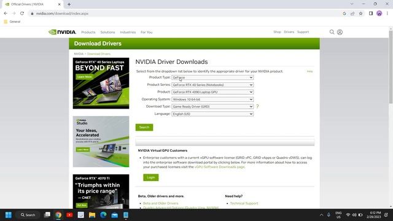
Task: Click the question mark beside Download Type
Action: coord(257,106)
